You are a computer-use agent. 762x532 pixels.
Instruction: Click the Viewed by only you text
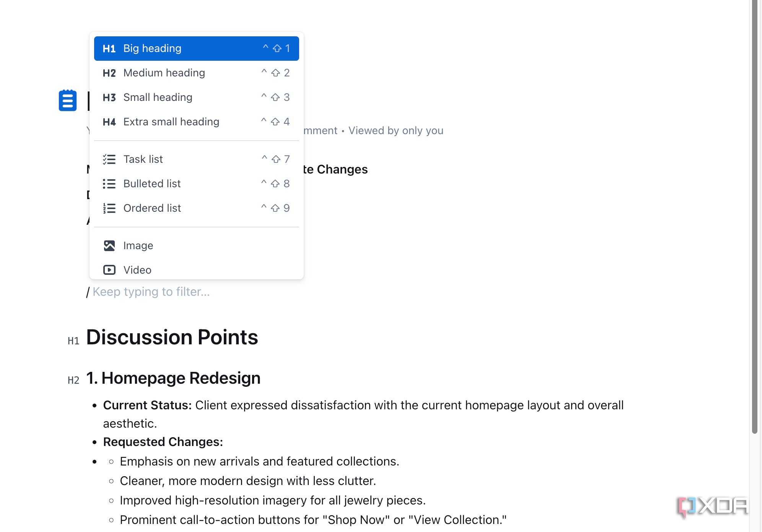click(396, 131)
